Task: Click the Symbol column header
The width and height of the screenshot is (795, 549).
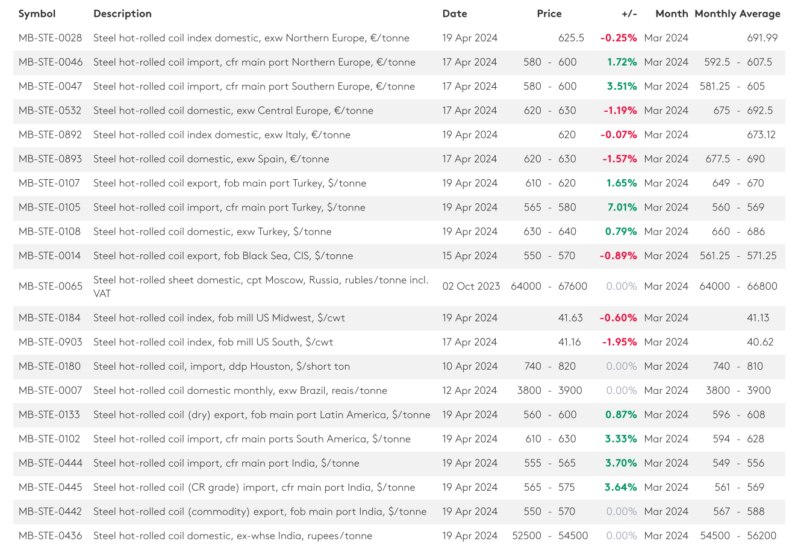Action: pos(37,13)
